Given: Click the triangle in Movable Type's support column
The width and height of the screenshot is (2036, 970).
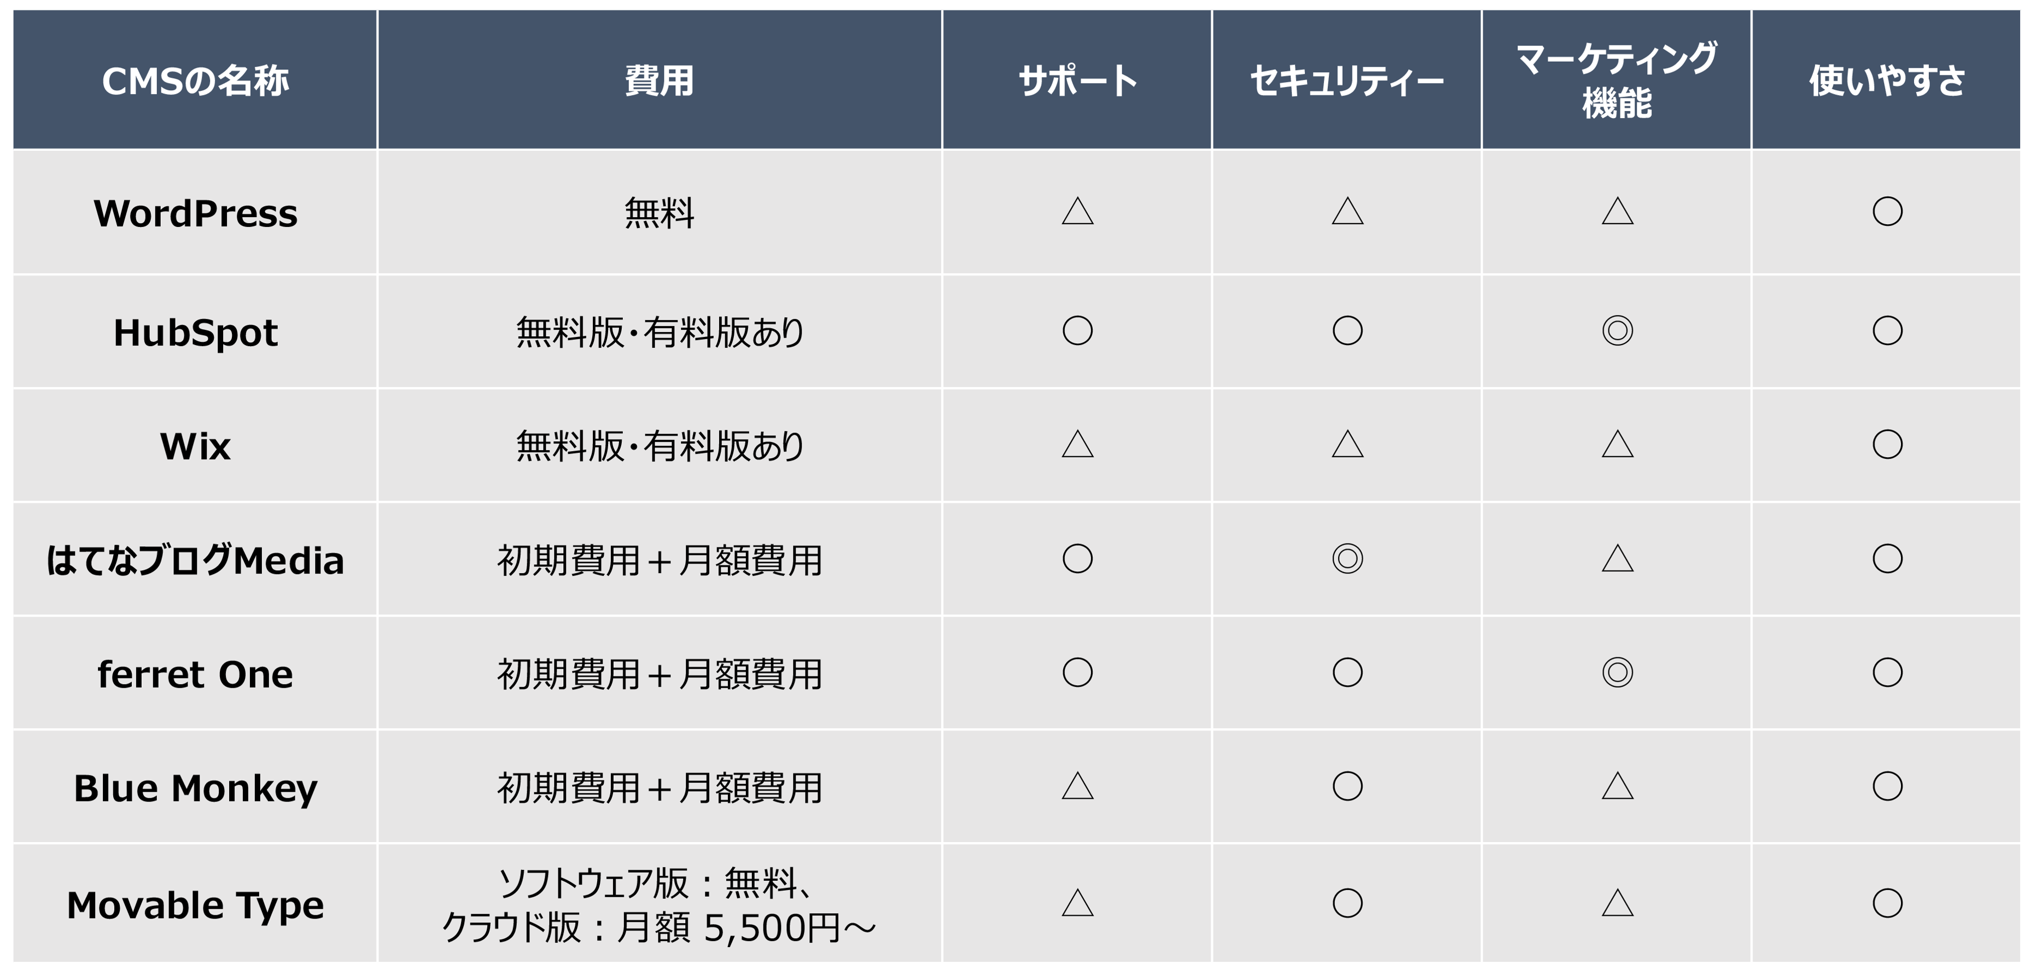Looking at the screenshot, I should 1077,903.
